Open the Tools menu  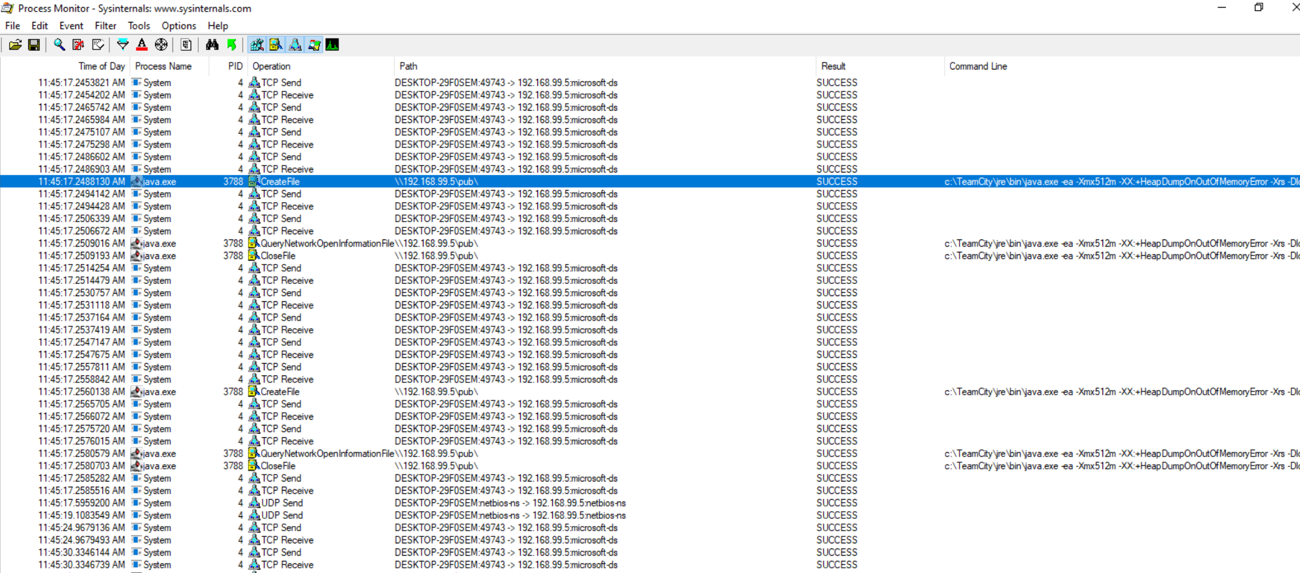(138, 26)
